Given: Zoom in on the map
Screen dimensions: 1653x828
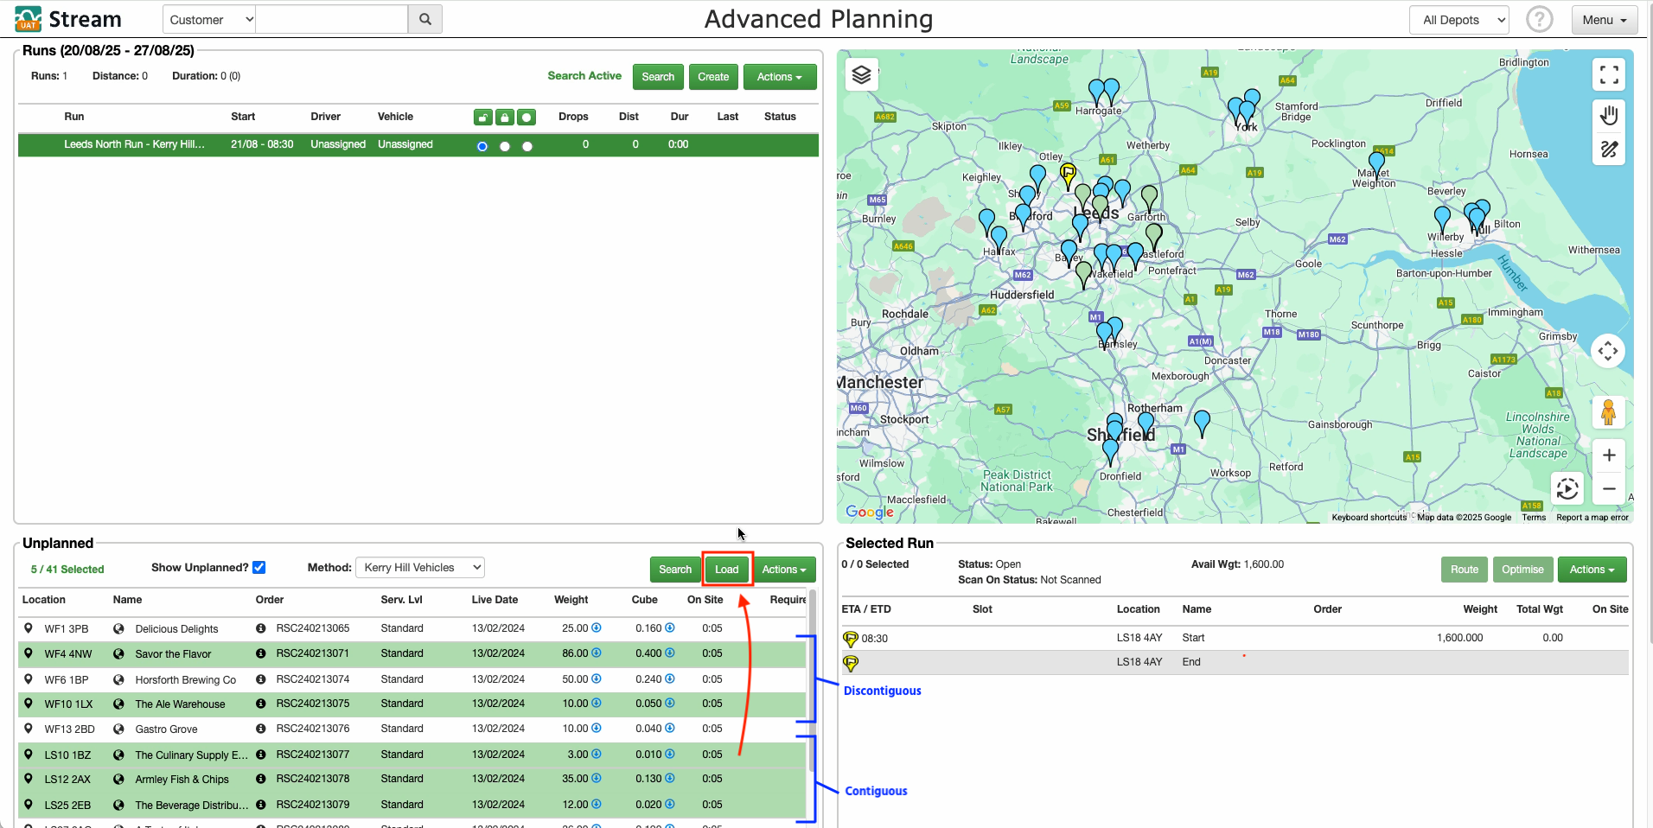Looking at the screenshot, I should [1609, 455].
